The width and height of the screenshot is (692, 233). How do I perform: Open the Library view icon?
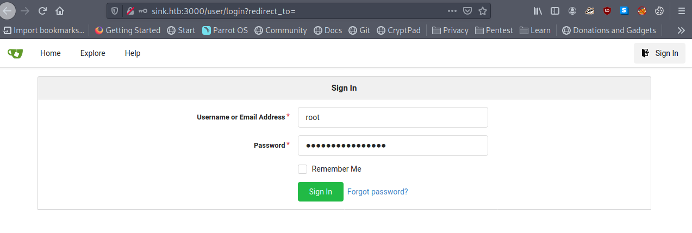[x=538, y=11]
